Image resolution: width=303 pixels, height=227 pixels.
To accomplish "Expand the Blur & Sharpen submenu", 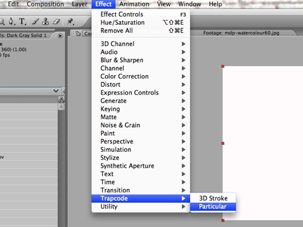I will pos(141,60).
